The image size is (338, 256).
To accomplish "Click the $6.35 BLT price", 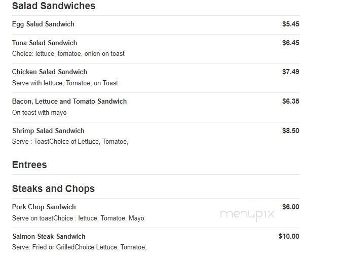I will pos(290,101).
